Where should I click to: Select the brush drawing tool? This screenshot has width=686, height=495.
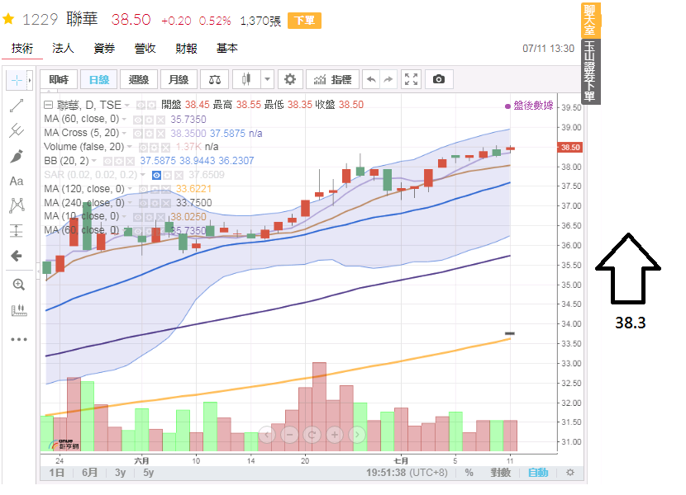coord(17,156)
